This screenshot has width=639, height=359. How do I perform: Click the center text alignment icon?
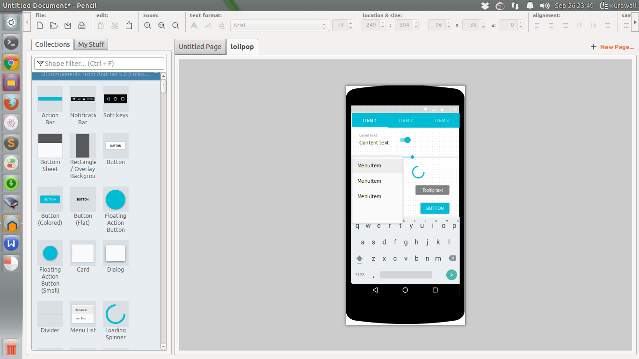(551, 25)
